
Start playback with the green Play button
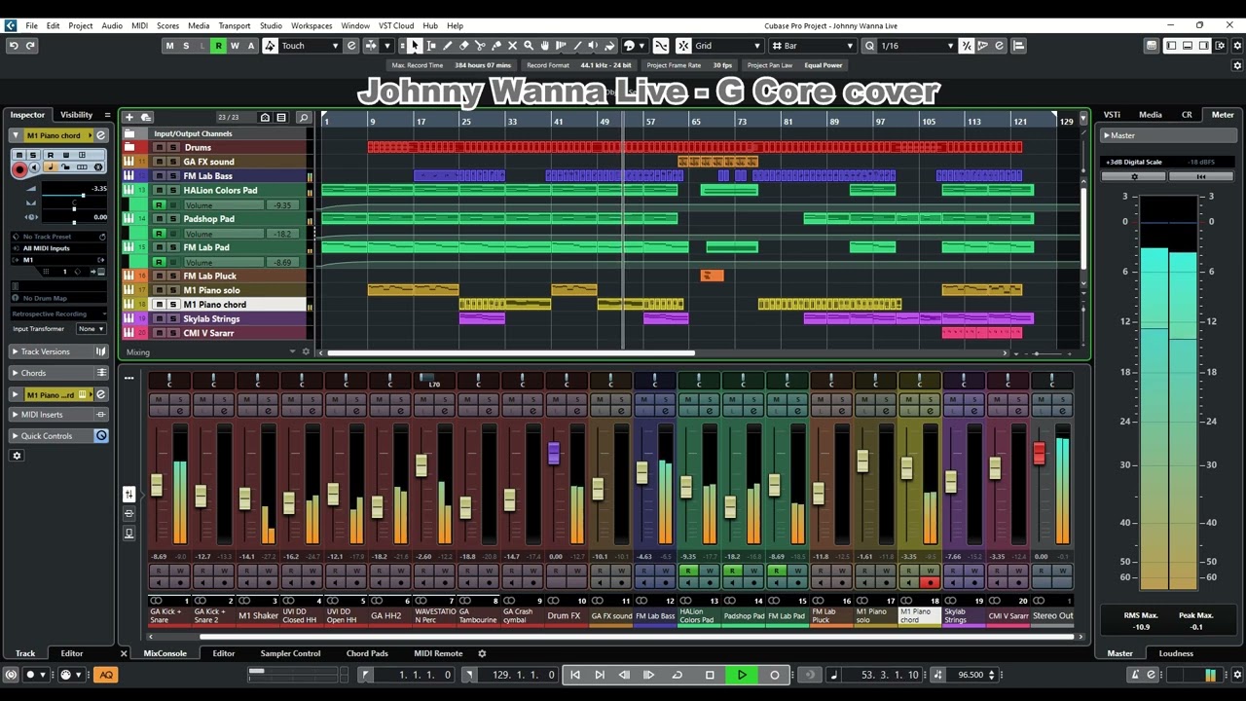742,675
